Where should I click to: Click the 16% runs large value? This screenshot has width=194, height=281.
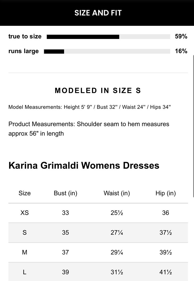click(181, 51)
